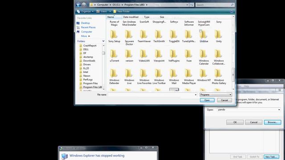Click the folder tree scrollbar thumb
Viewport: 285px width, 160px height.
tap(104, 53)
